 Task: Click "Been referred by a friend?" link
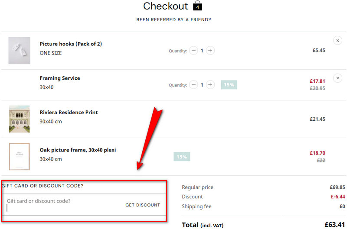click(x=173, y=19)
